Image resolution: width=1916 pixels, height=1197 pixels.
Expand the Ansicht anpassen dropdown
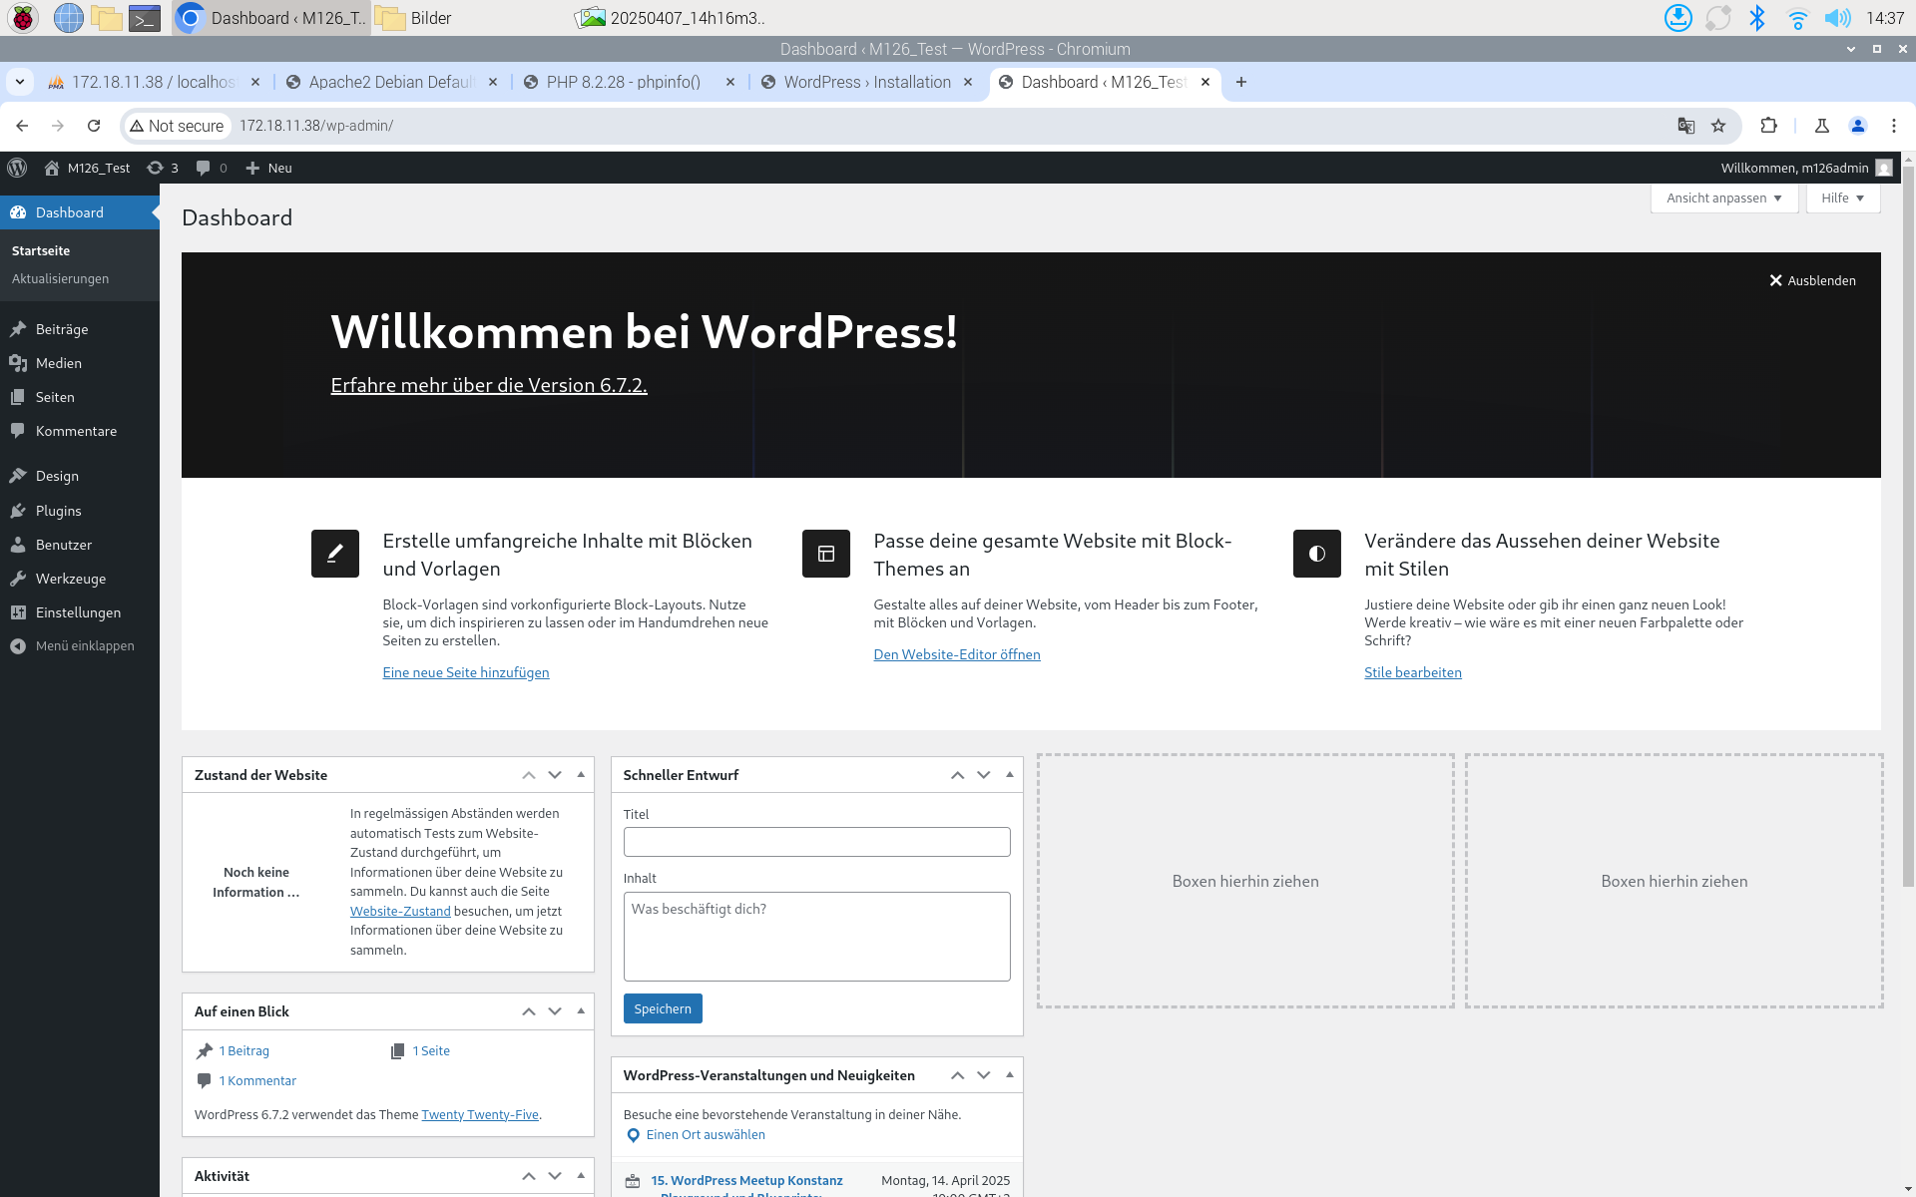tap(1723, 198)
